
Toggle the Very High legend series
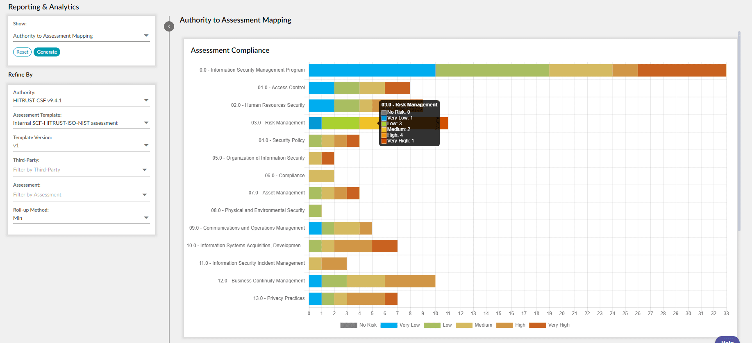point(549,325)
